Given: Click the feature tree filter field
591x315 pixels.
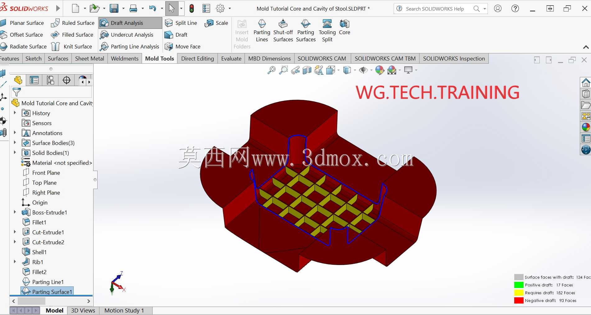Looking at the screenshot, I should coord(52,92).
